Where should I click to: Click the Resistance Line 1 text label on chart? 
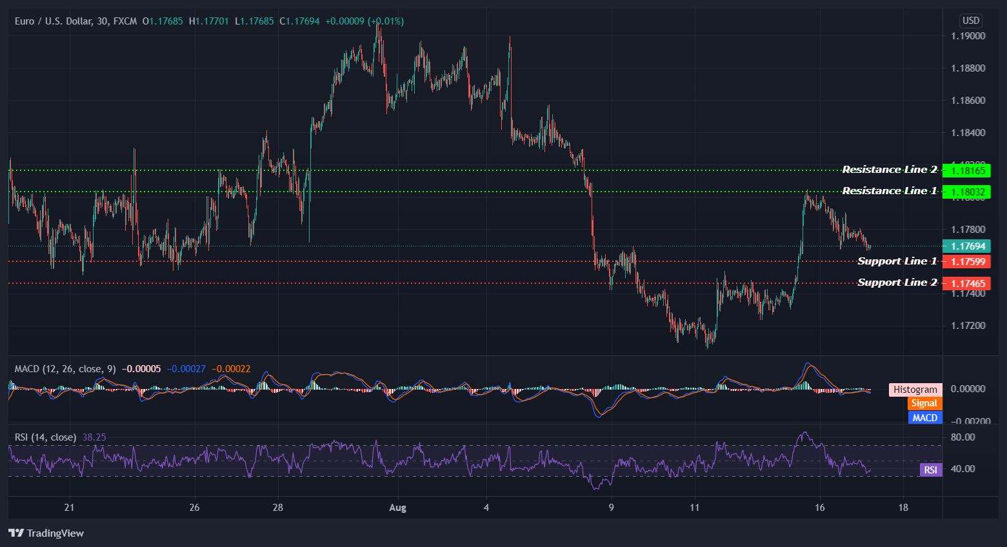[x=888, y=190]
